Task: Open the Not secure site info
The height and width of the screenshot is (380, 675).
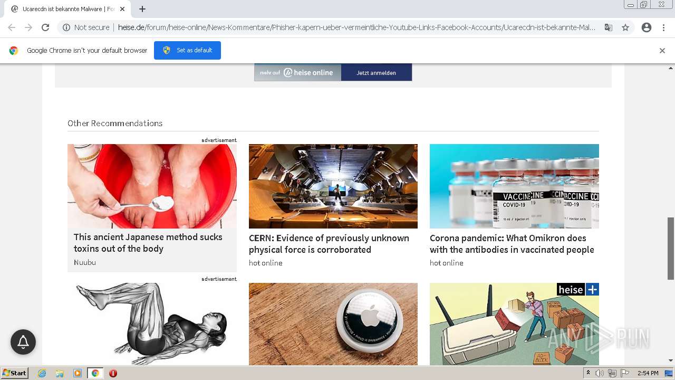Action: (86, 27)
